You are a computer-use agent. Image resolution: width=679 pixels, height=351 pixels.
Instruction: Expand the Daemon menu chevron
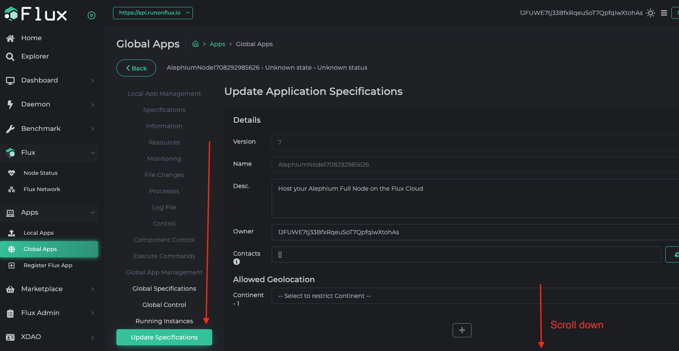coord(92,105)
